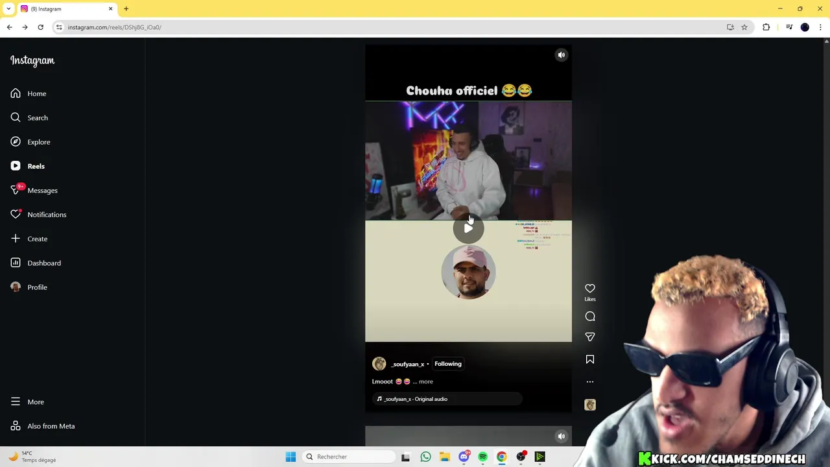Open the Windows Start menu
The height and width of the screenshot is (467, 830).
click(290, 457)
